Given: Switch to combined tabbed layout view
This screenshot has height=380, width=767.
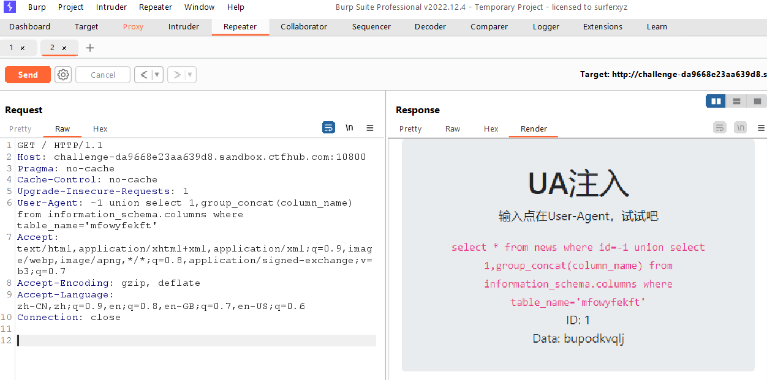Looking at the screenshot, I should (x=757, y=101).
